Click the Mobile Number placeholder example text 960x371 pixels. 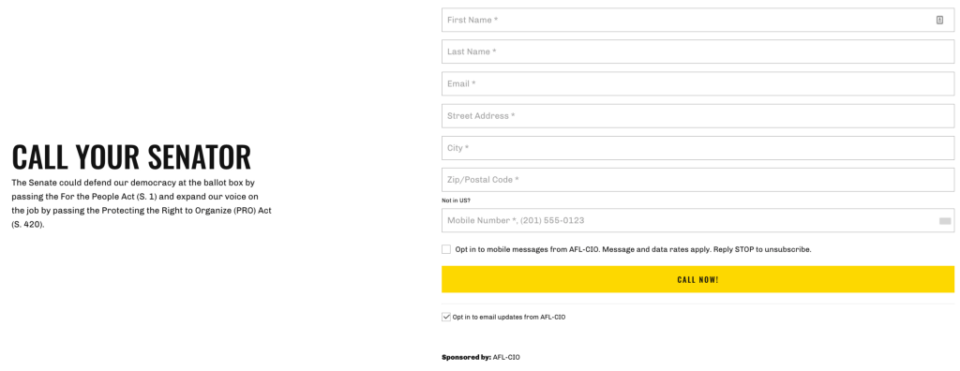(x=552, y=220)
